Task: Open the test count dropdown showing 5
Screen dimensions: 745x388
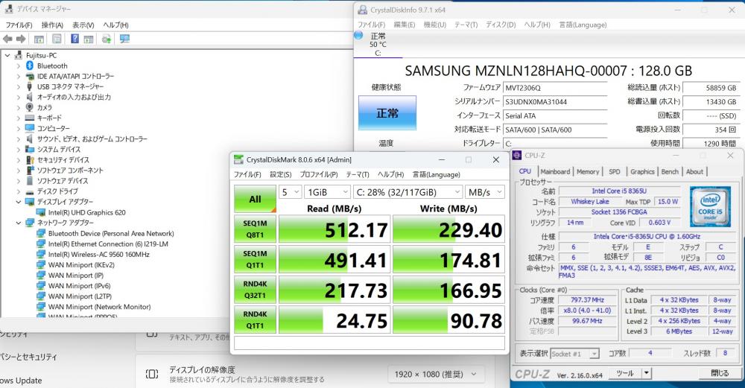Action: pyautogui.click(x=290, y=192)
